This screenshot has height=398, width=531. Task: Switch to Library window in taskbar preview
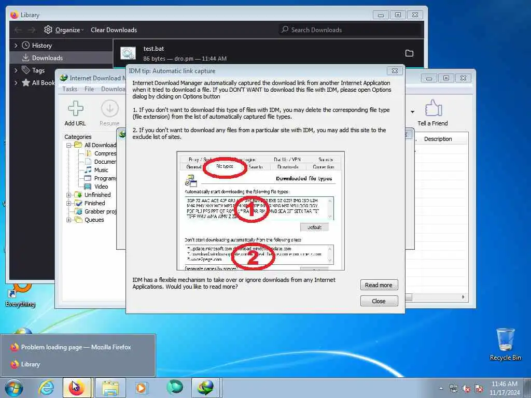78,364
